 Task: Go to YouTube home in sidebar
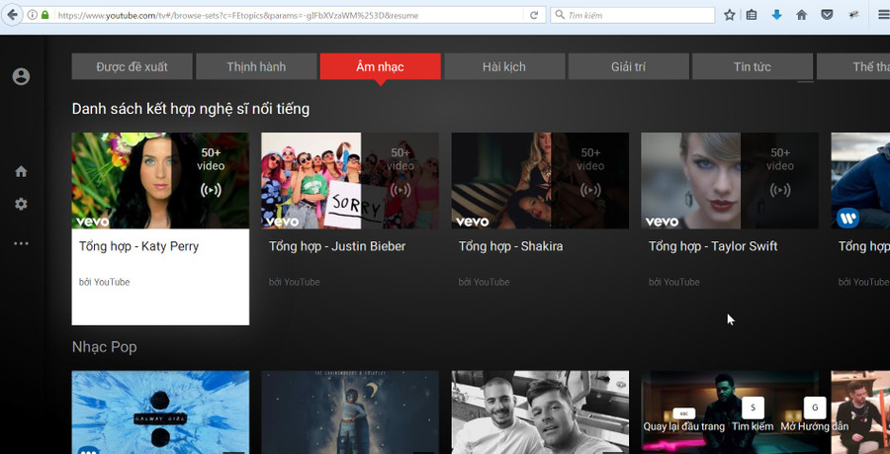[x=21, y=171]
